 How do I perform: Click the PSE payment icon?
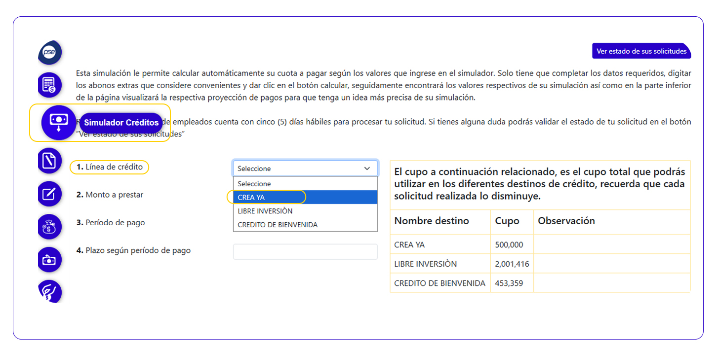point(49,53)
